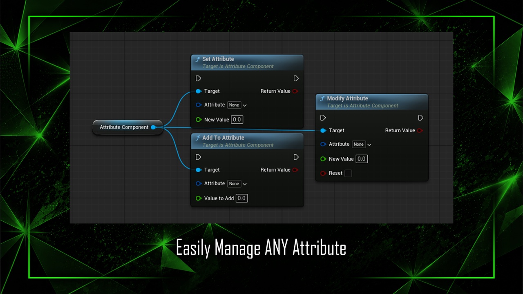Click the Value to Add input field
Image resolution: width=523 pixels, height=294 pixels.
[x=242, y=198]
